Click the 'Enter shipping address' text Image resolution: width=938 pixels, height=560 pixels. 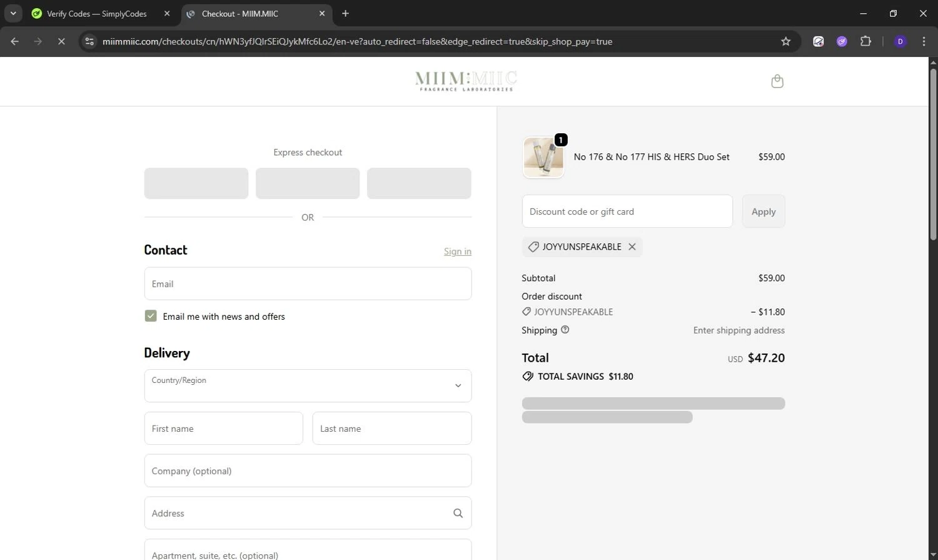point(739,330)
